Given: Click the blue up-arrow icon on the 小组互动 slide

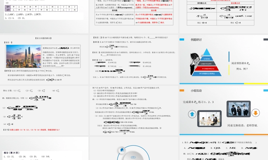Looking at the screenshot, I should pyautogui.click(x=192, y=114).
